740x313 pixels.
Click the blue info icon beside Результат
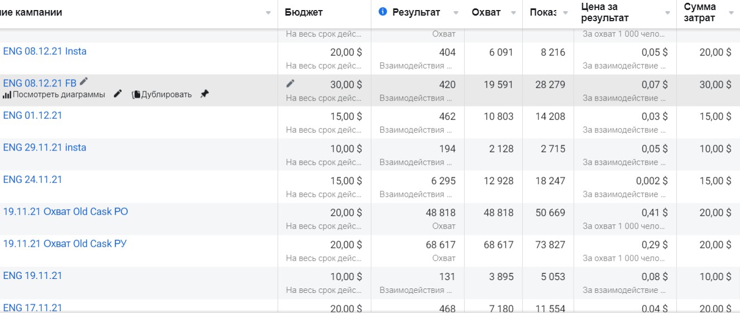coord(383,12)
